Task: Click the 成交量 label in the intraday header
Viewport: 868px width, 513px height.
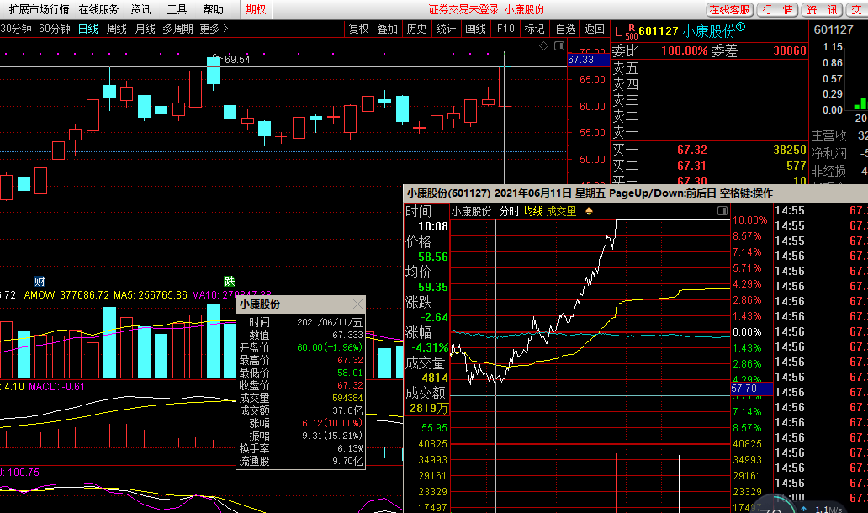Action: (561, 211)
